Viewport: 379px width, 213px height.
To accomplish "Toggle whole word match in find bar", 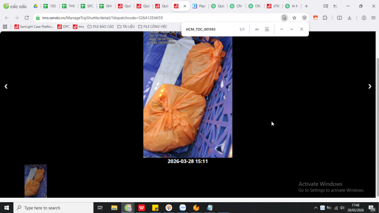I will pyautogui.click(x=266, y=29).
